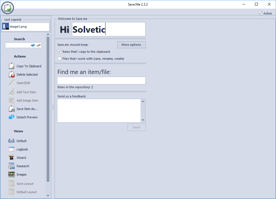276x199 pixels.
Task: Click the Save Layout icon
Action: pyautogui.click(x=11, y=183)
